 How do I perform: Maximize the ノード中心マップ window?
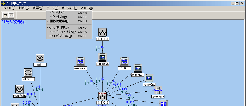[x=237, y=3]
